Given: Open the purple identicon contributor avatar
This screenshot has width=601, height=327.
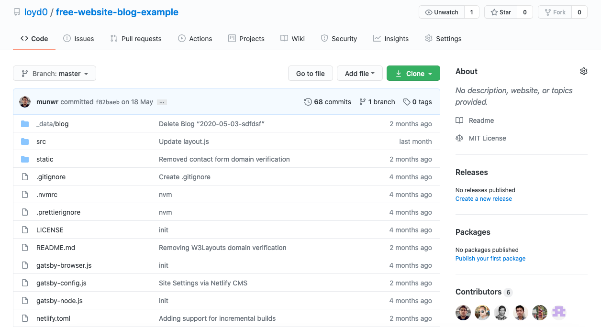Looking at the screenshot, I should coord(559,313).
